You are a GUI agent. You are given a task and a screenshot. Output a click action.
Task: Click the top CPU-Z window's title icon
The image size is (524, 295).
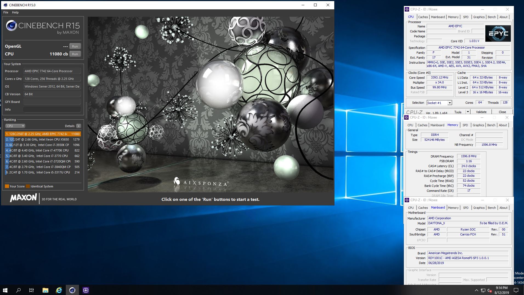(x=407, y=9)
